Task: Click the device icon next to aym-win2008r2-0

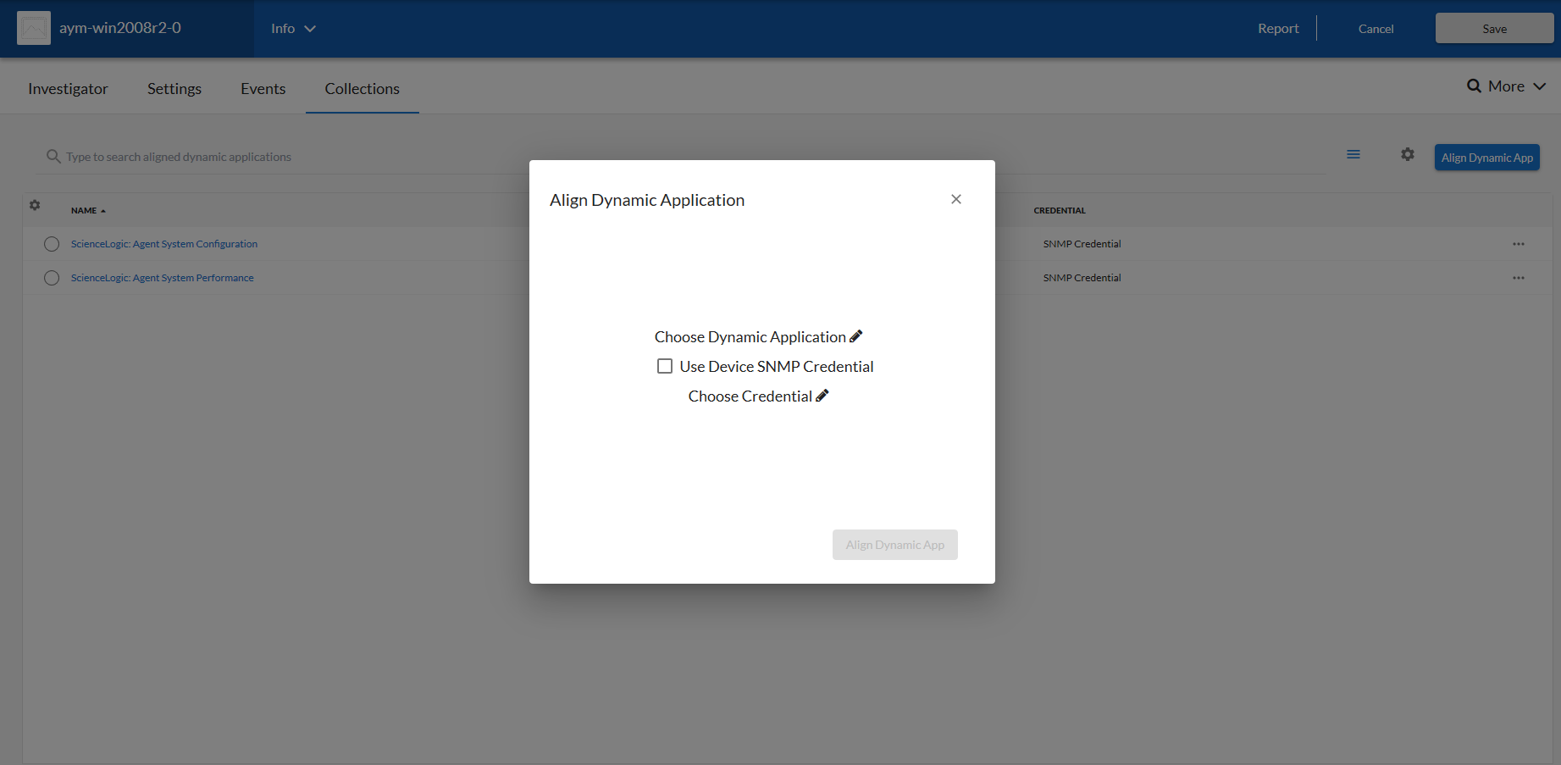Action: (34, 28)
